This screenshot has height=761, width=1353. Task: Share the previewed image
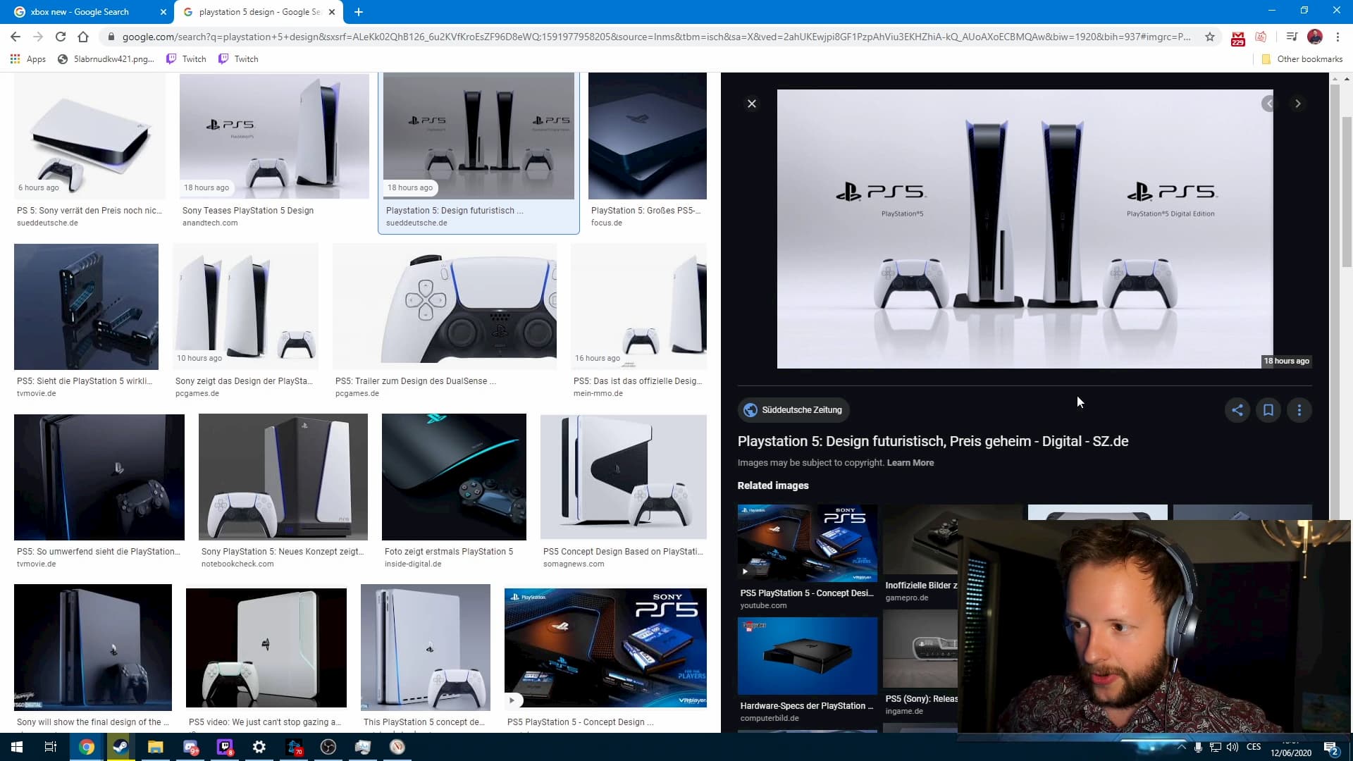[1237, 410]
